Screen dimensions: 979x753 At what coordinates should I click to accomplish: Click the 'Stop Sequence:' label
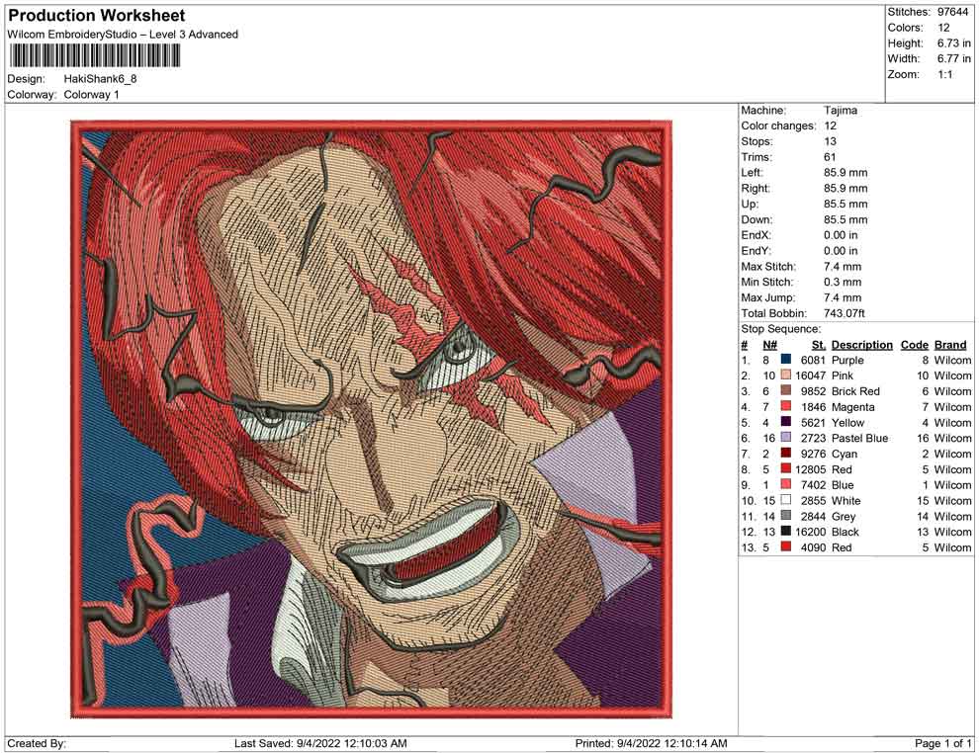pyautogui.click(x=781, y=329)
